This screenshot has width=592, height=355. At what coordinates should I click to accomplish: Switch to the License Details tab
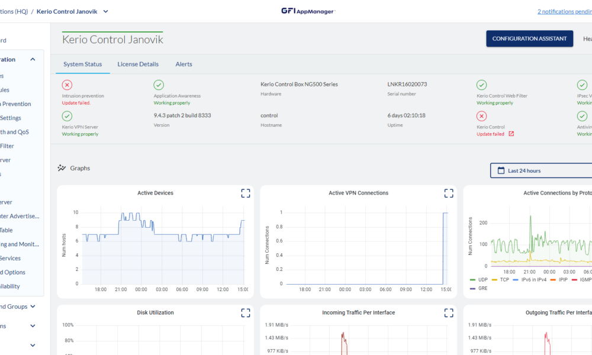(138, 64)
